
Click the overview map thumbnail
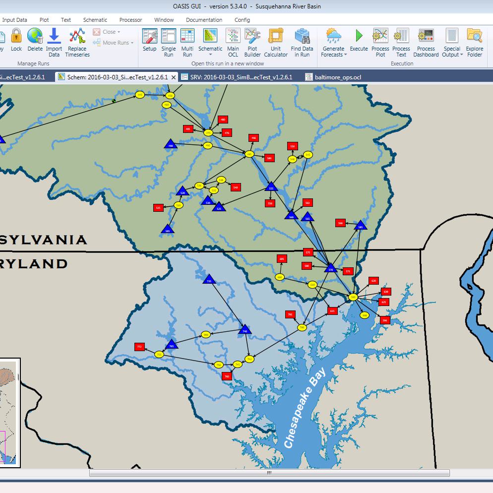[x=9, y=412]
